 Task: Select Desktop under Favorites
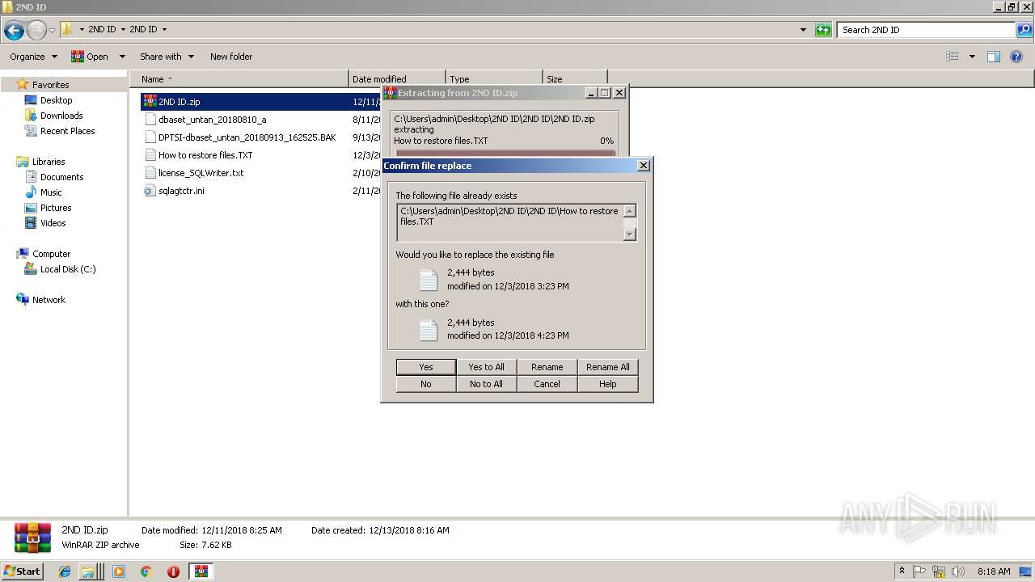tap(56, 100)
